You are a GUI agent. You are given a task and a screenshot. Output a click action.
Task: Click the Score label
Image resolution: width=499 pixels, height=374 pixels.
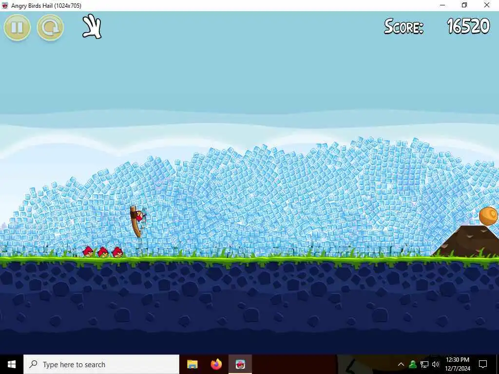point(403,26)
